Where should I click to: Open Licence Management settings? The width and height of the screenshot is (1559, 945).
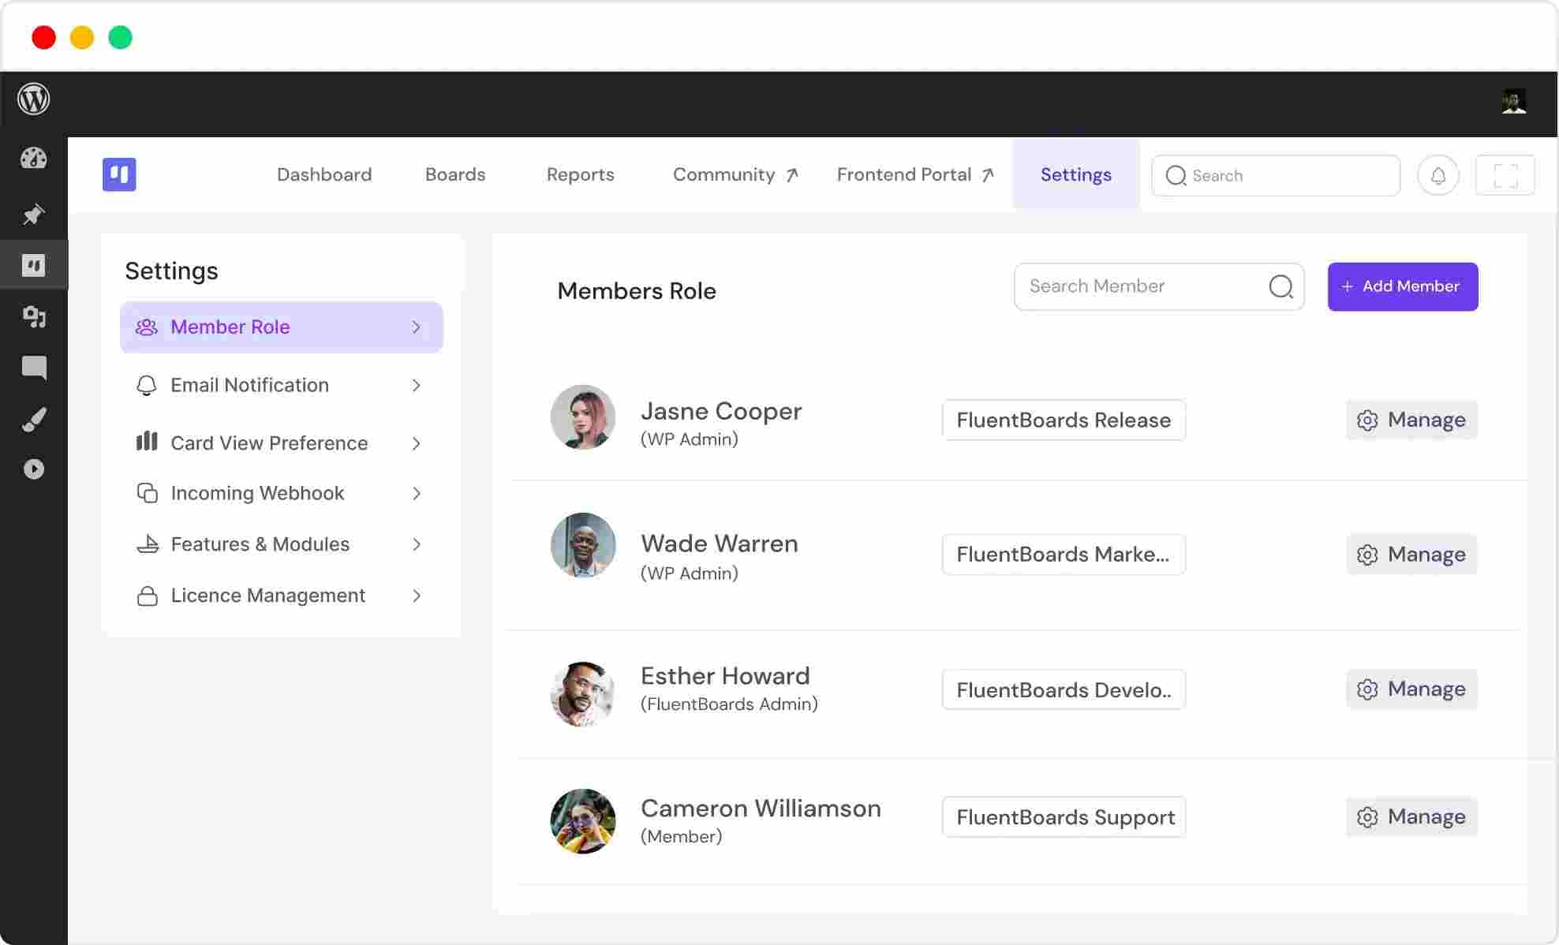coord(282,596)
